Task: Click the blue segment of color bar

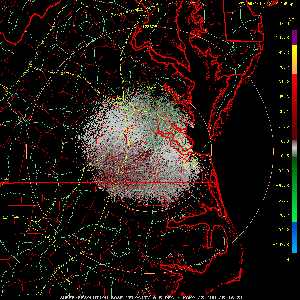Action: (x=294, y=238)
